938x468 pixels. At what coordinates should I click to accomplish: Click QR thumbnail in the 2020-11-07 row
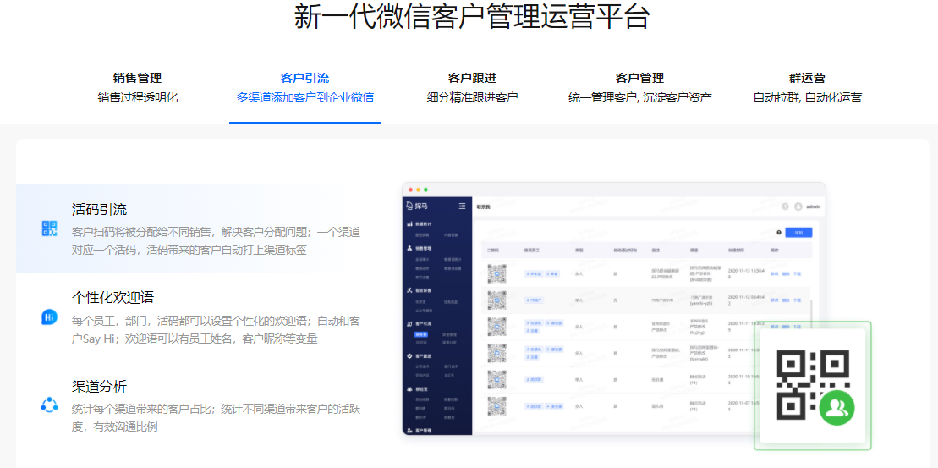496,405
